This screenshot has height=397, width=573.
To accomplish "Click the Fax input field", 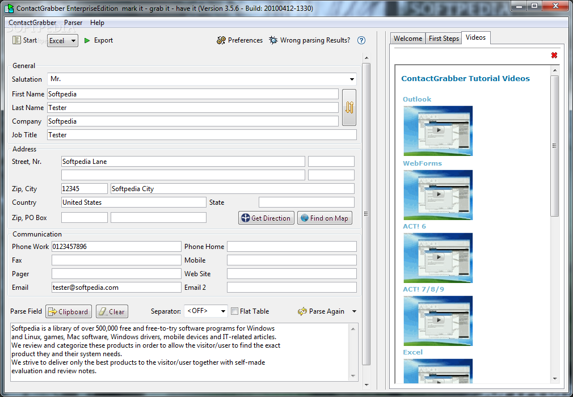I will [116, 260].
